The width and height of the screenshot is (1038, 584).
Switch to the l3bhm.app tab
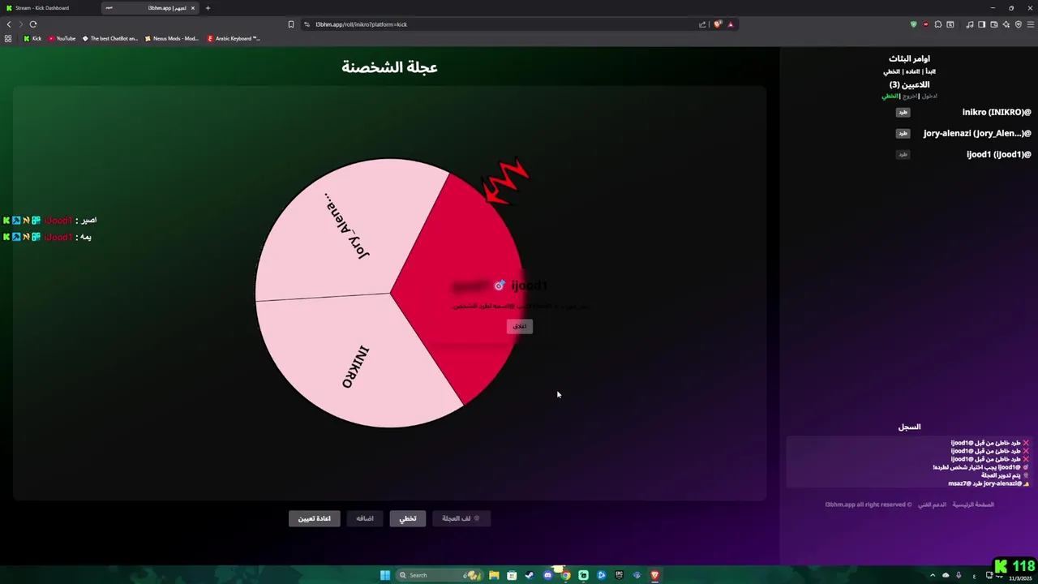tap(150, 8)
